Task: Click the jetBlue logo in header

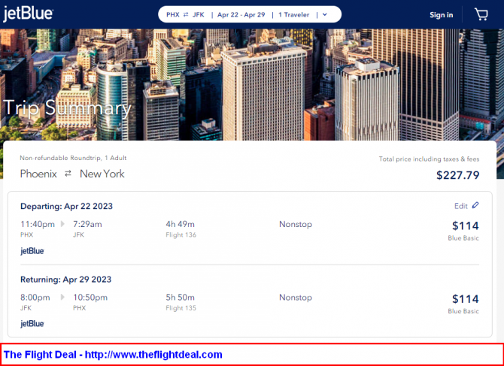Action: [28, 14]
